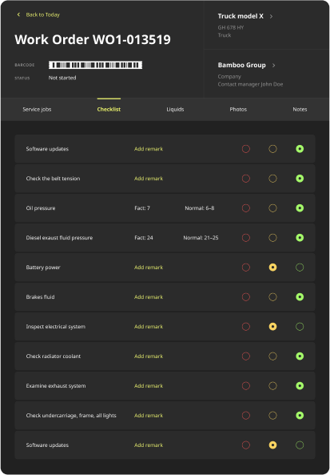Set Check radiator coolant to yellow
The height and width of the screenshot is (475, 330).
coord(273,356)
